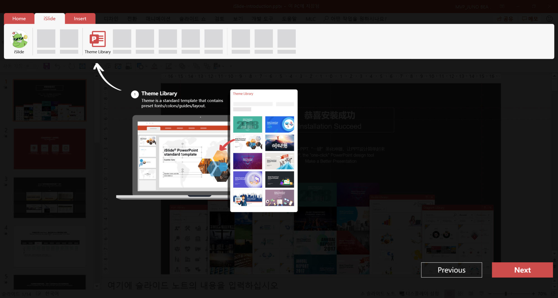The width and height of the screenshot is (558, 298).
Task: Select the purple theme with round illustration
Action: coord(247,179)
